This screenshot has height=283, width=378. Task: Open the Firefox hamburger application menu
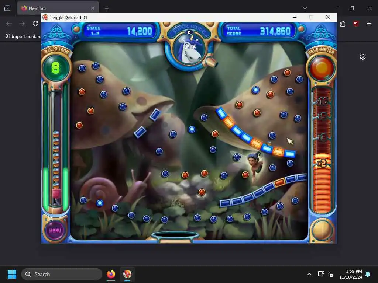click(x=369, y=23)
